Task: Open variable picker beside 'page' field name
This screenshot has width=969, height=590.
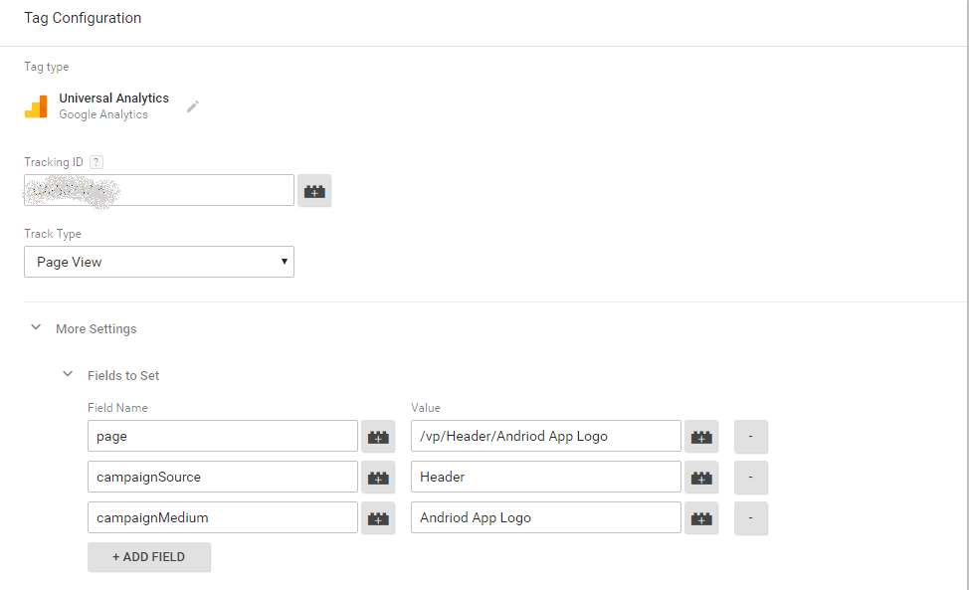Action: 378,437
